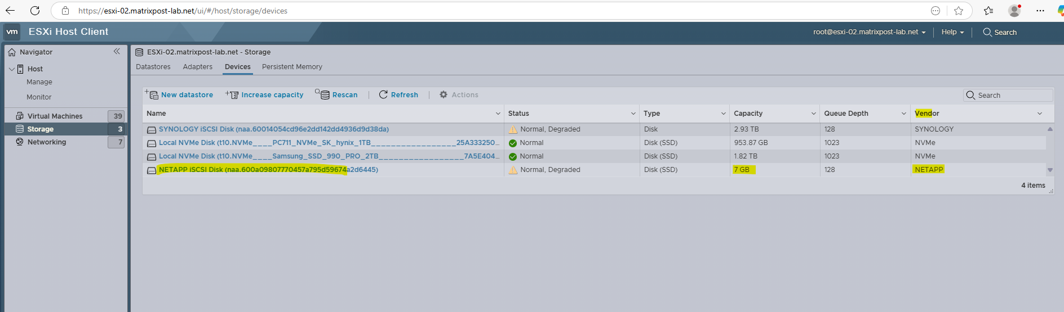This screenshot has height=312, width=1064.
Task: Open Networking in Navigator
Action: [x=47, y=142]
